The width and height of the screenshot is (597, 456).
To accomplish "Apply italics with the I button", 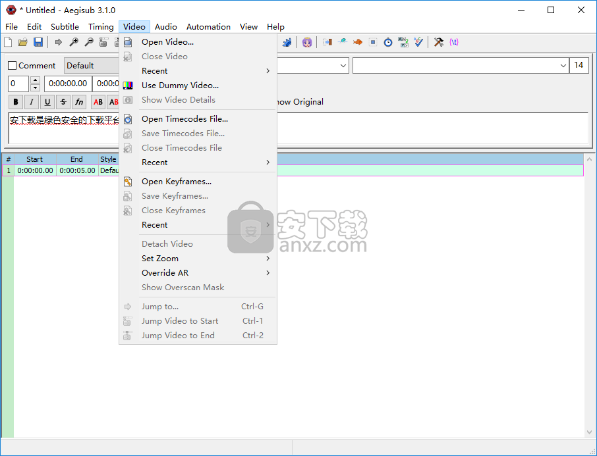I will (x=32, y=101).
